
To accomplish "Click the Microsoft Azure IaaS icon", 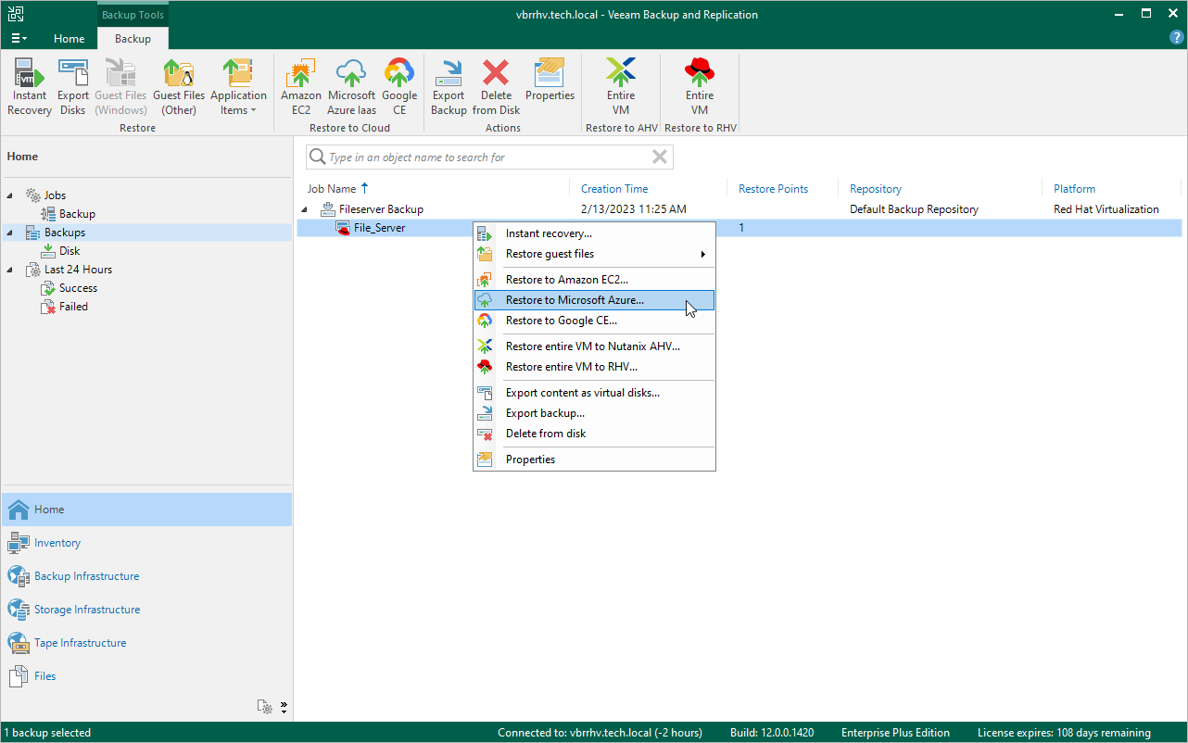I will pyautogui.click(x=352, y=87).
